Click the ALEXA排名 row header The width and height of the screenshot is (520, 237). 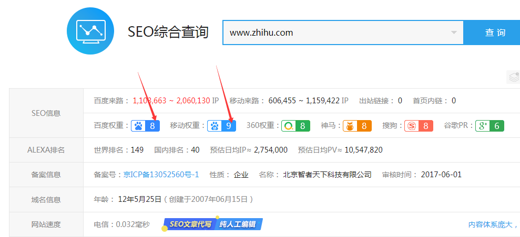tap(46, 150)
